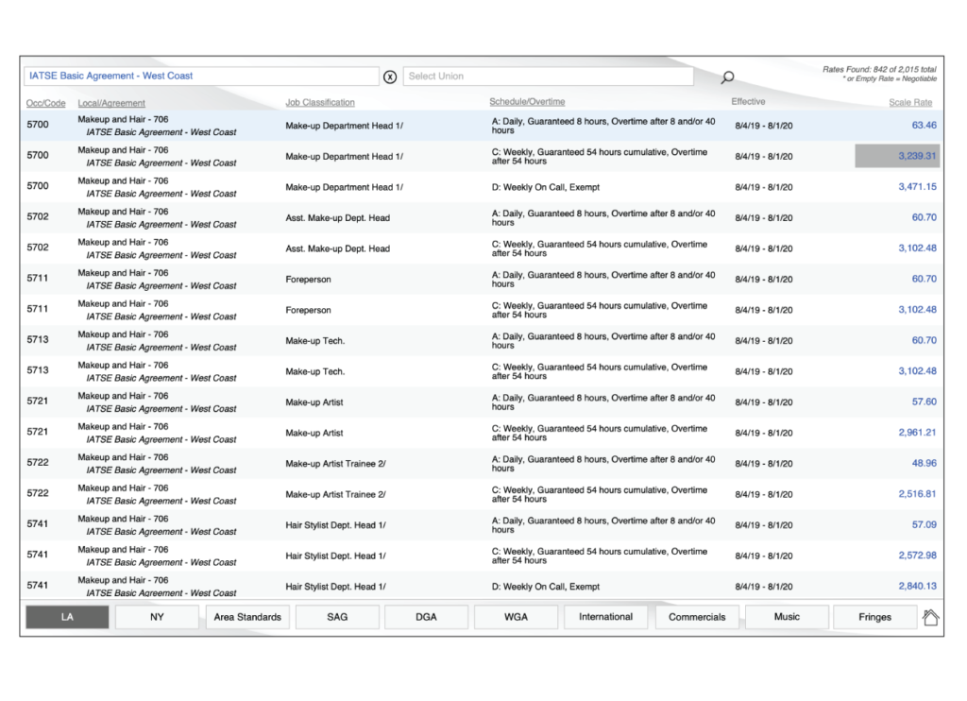The image size is (967, 701).
Task: Open the SAG tab
Action: [x=337, y=617]
